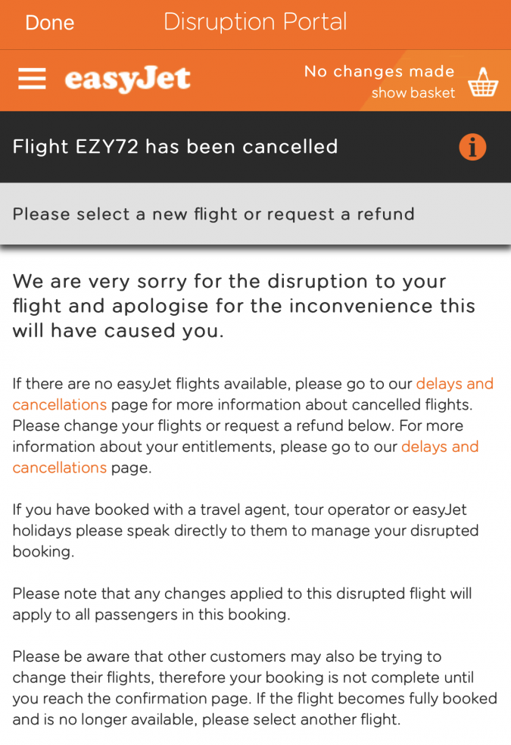Open the shopping basket icon
Viewport: 511px width, 745px height.
pos(483,82)
